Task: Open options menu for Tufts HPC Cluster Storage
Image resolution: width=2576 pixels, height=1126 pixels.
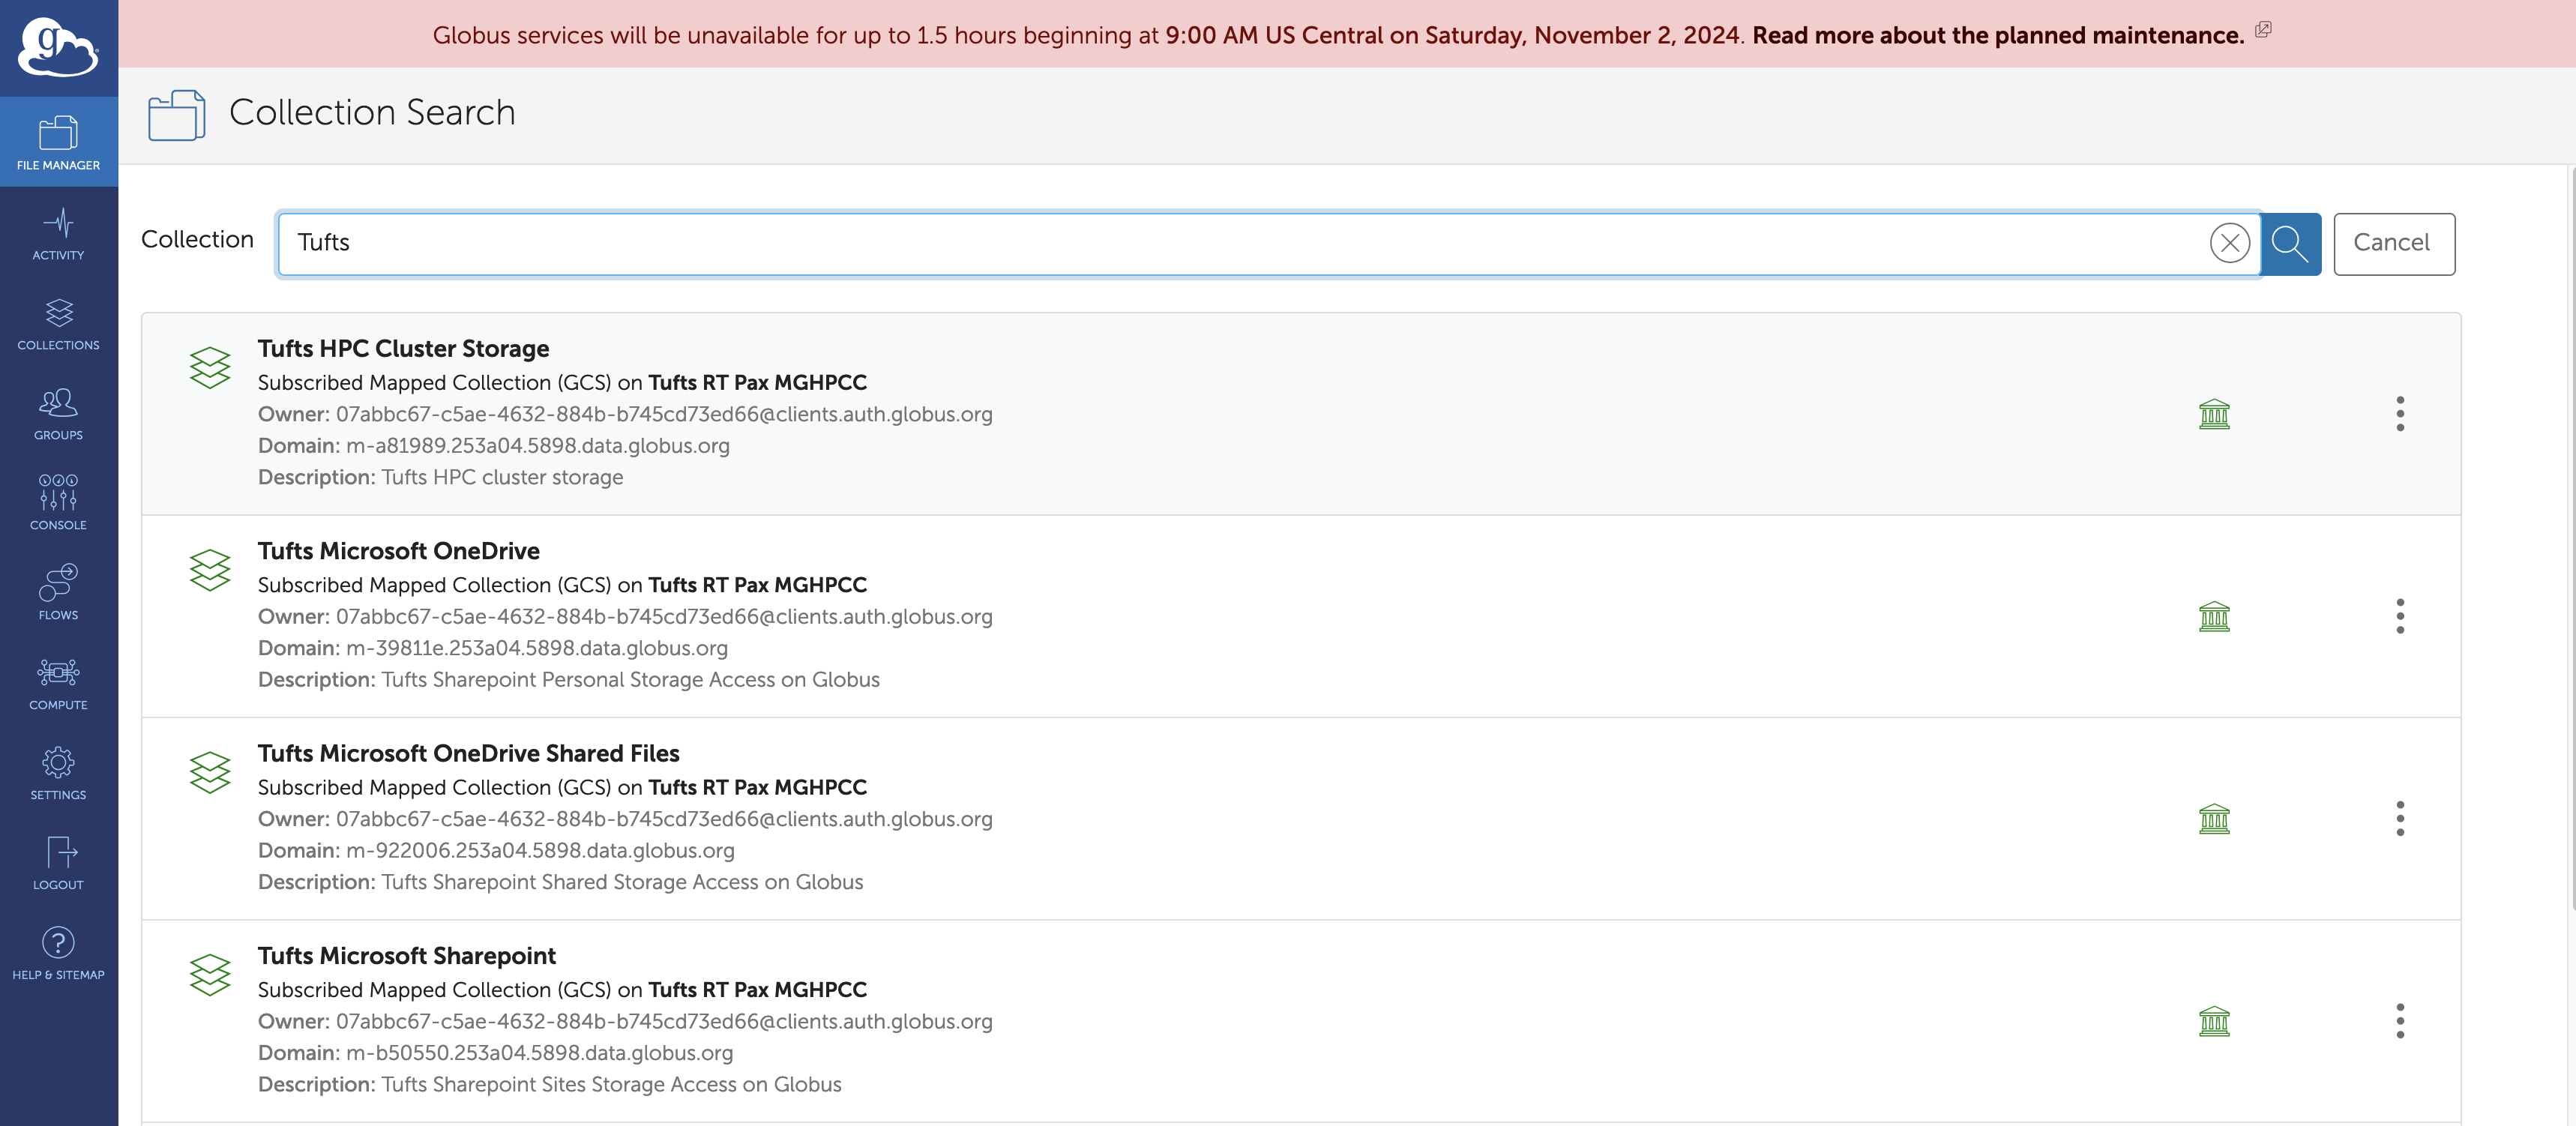Action: (2399, 414)
